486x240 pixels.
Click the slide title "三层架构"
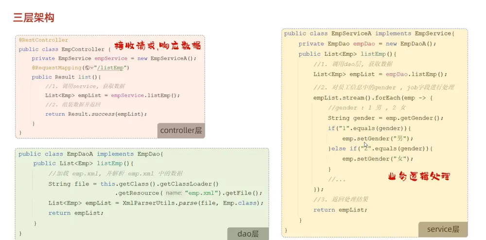pos(34,17)
